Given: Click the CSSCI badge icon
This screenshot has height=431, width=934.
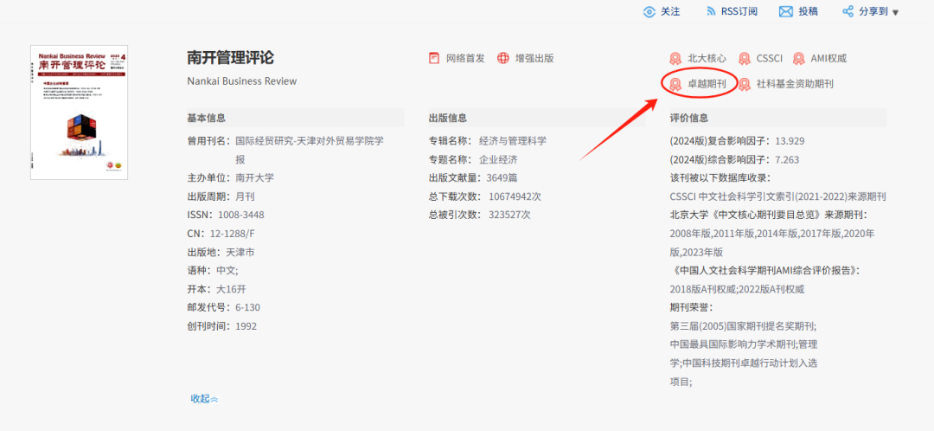Looking at the screenshot, I should [x=745, y=59].
